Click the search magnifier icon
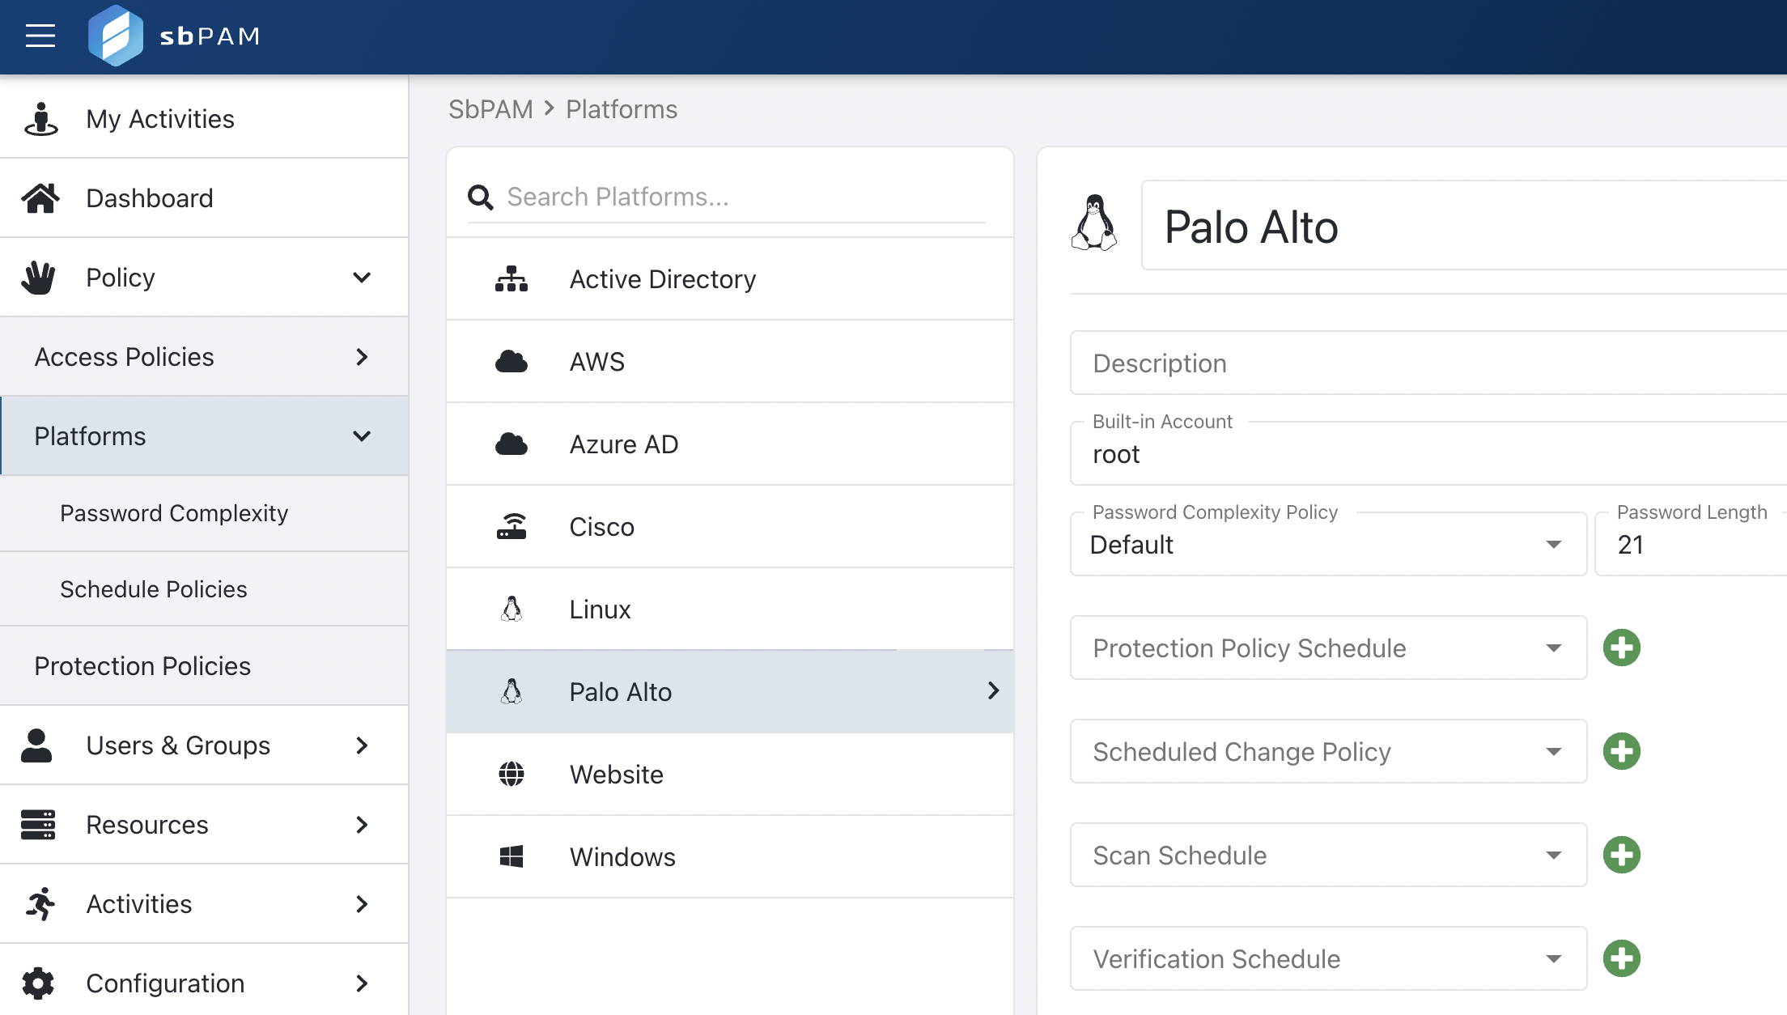 [x=481, y=197]
